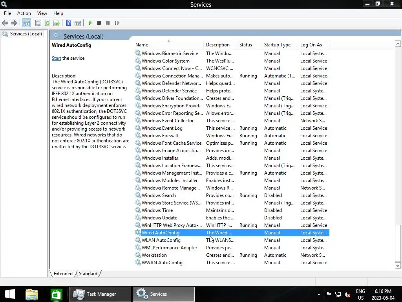Select Windows Management Instrumentation row
Image resolution: width=402 pixels, height=302 pixels.
232,173
